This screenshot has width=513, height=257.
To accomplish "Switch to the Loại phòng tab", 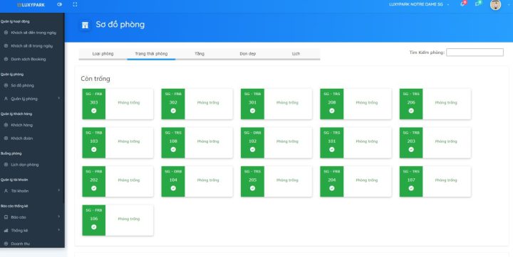I will point(103,54).
